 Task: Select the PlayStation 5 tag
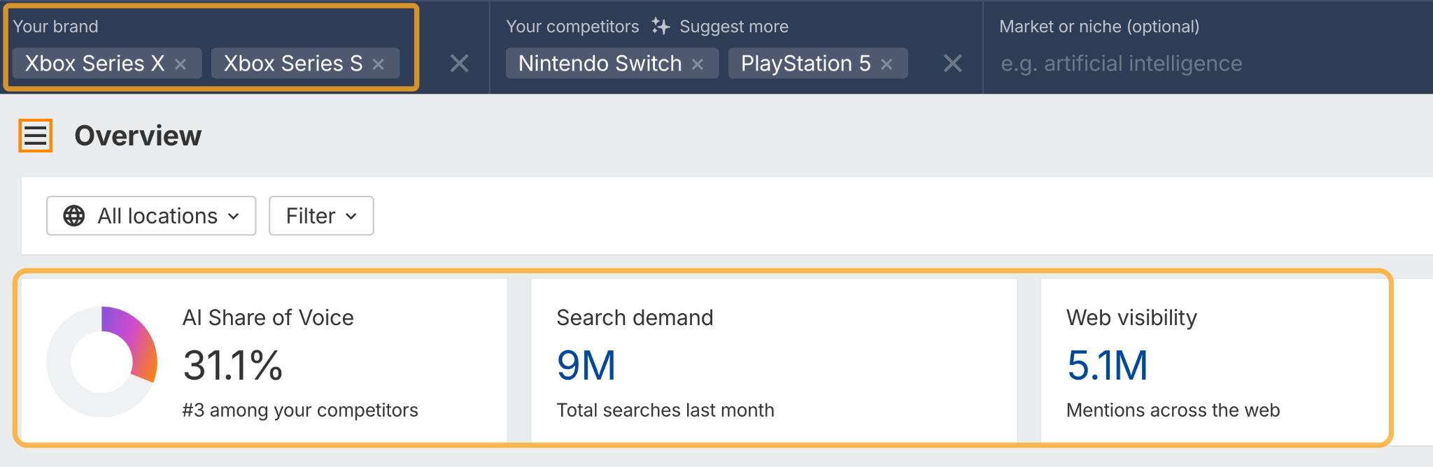(x=805, y=64)
